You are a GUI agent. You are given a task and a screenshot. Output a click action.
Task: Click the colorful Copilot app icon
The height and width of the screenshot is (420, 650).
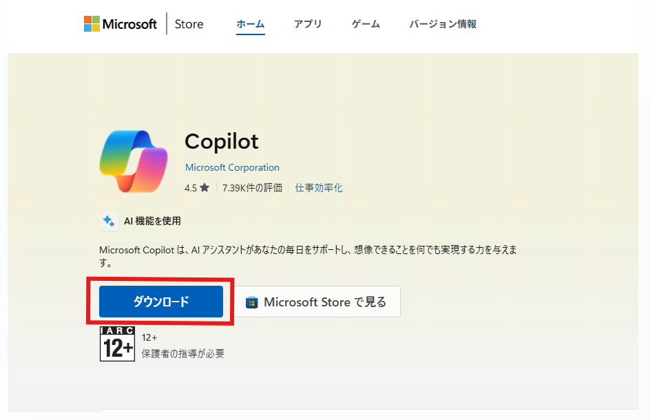coord(134,160)
